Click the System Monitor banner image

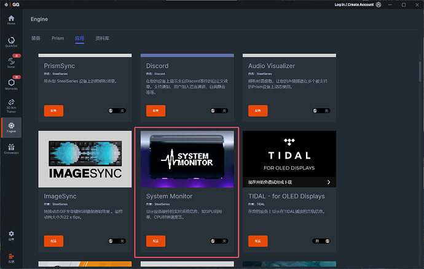tap(186, 159)
